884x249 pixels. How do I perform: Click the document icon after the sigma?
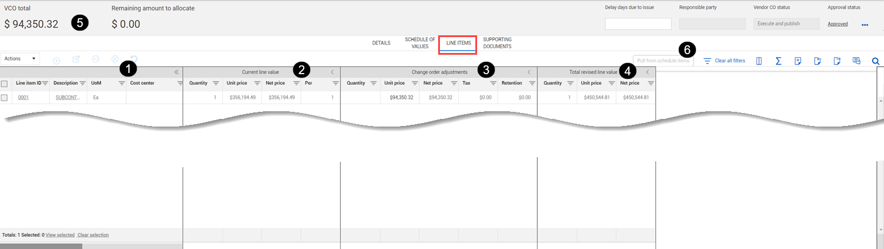click(x=798, y=61)
